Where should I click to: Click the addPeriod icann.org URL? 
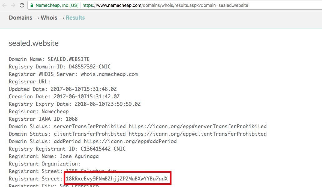tap(130, 141)
